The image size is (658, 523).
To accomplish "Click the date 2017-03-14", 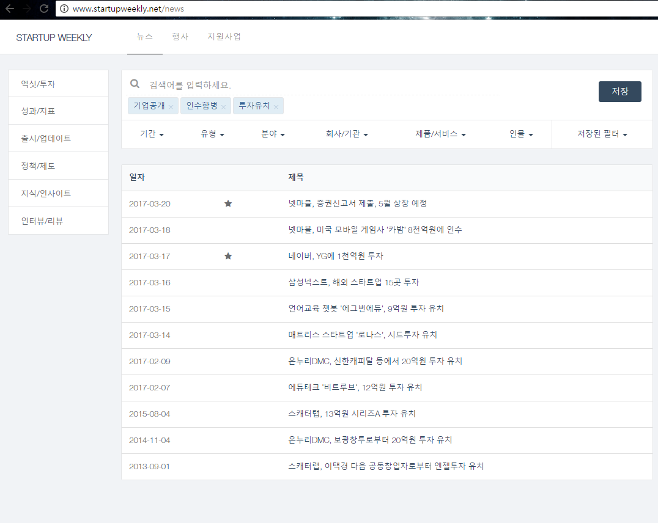I will (x=150, y=335).
